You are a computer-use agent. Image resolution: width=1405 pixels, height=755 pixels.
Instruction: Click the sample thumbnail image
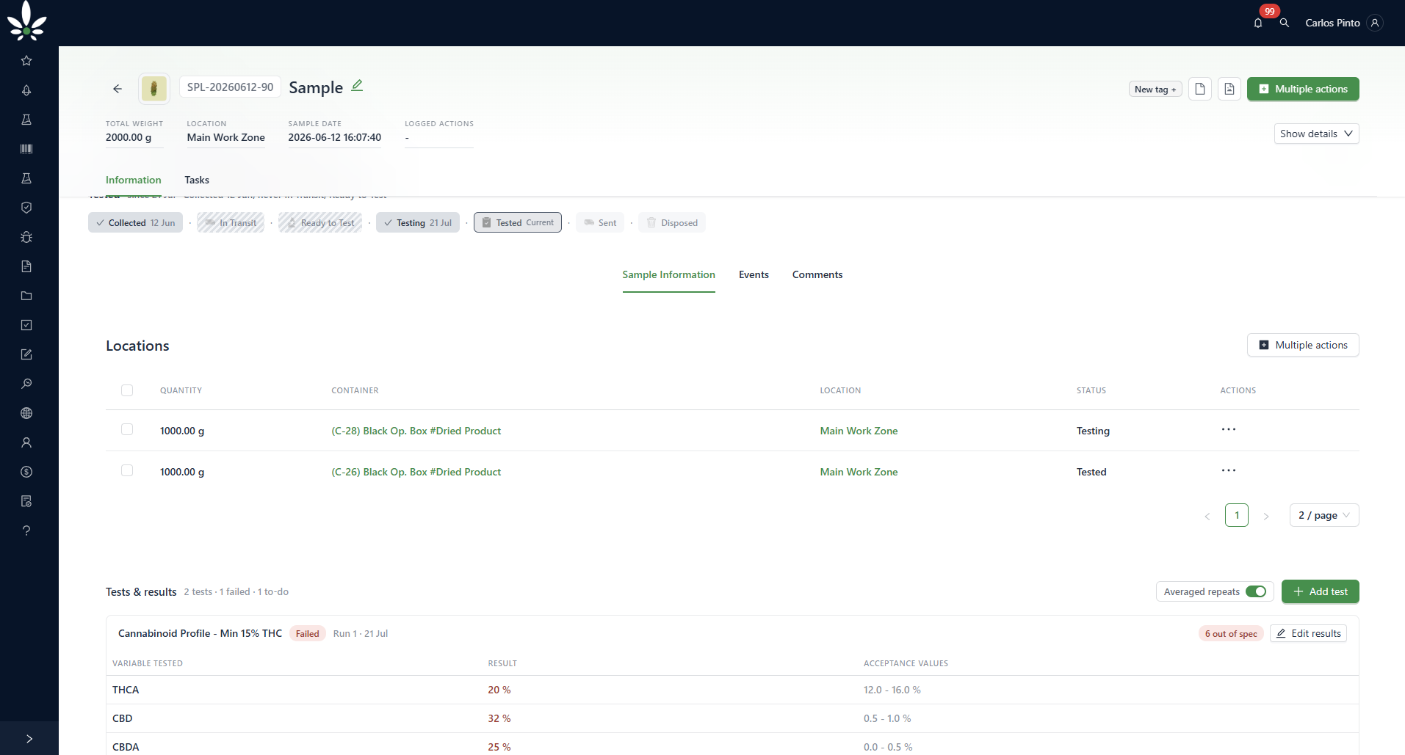point(154,89)
